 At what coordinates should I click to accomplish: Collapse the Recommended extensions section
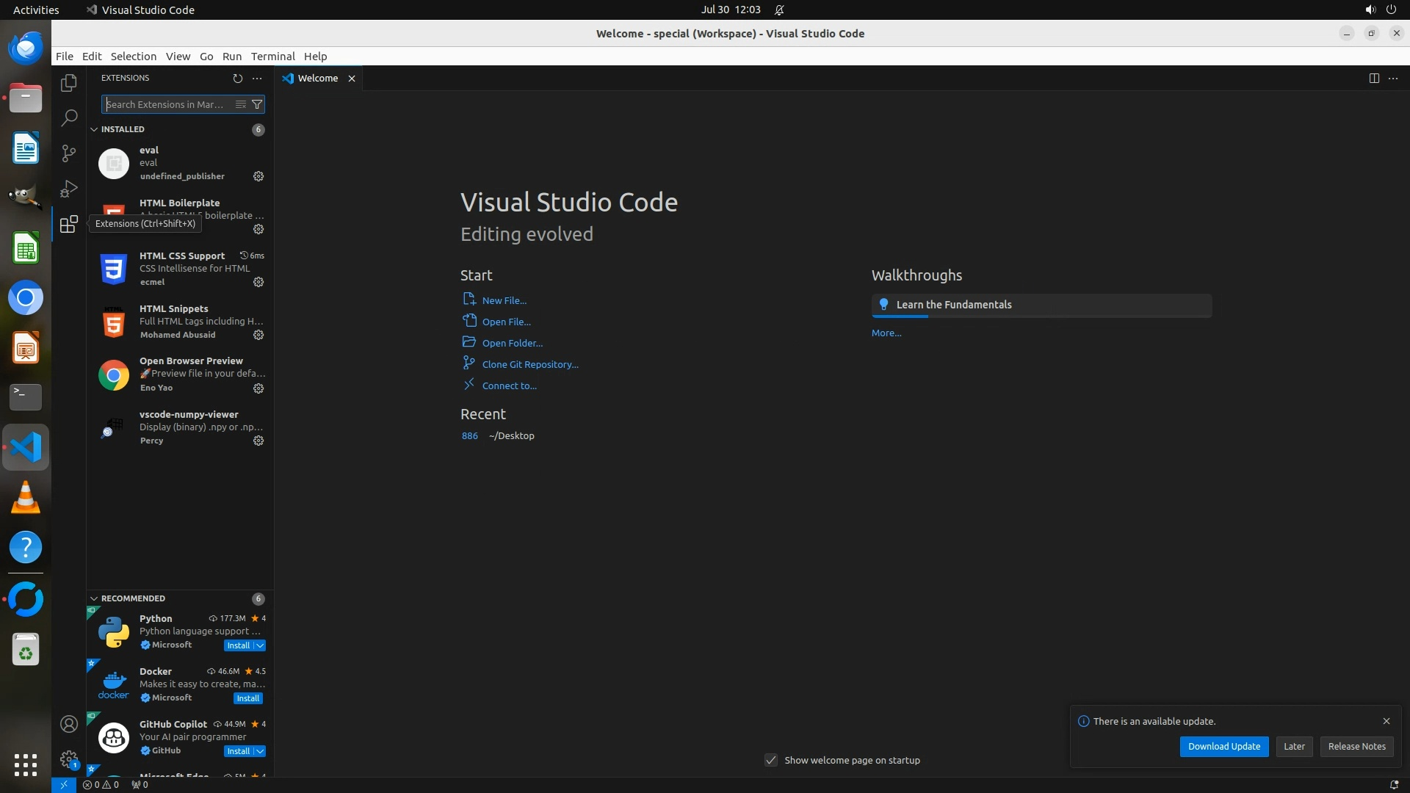94,598
